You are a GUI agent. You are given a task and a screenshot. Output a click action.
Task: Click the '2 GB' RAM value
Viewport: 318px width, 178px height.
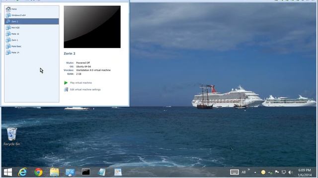pos(79,74)
